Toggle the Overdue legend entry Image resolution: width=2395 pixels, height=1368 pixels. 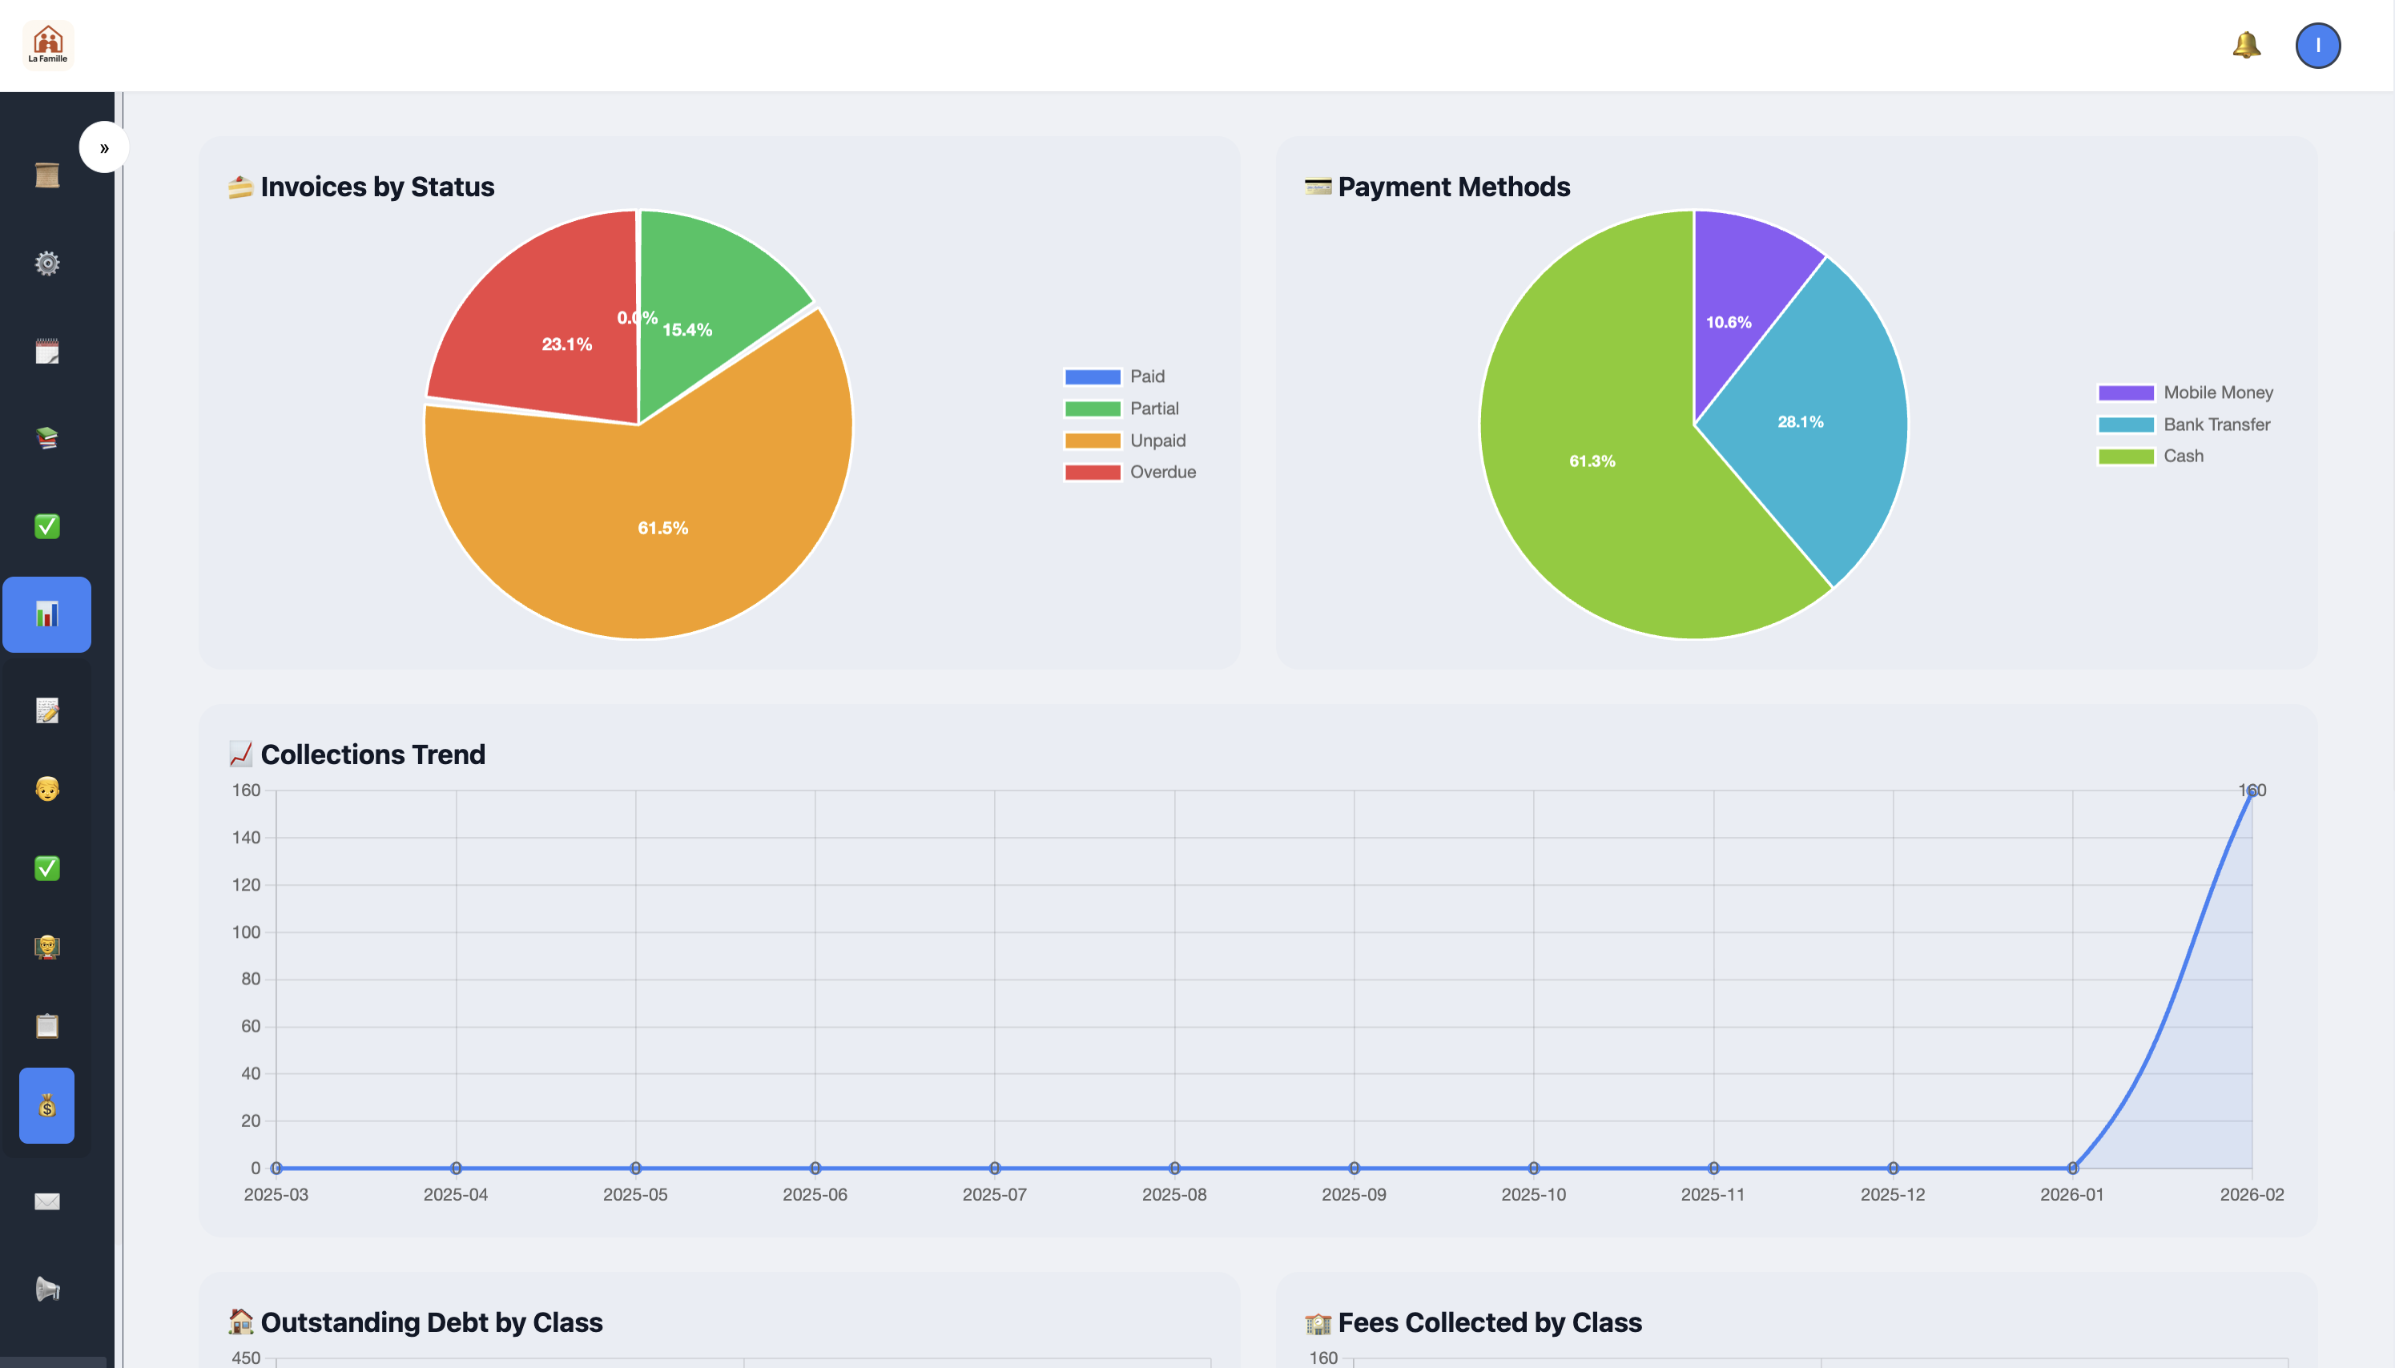point(1129,473)
